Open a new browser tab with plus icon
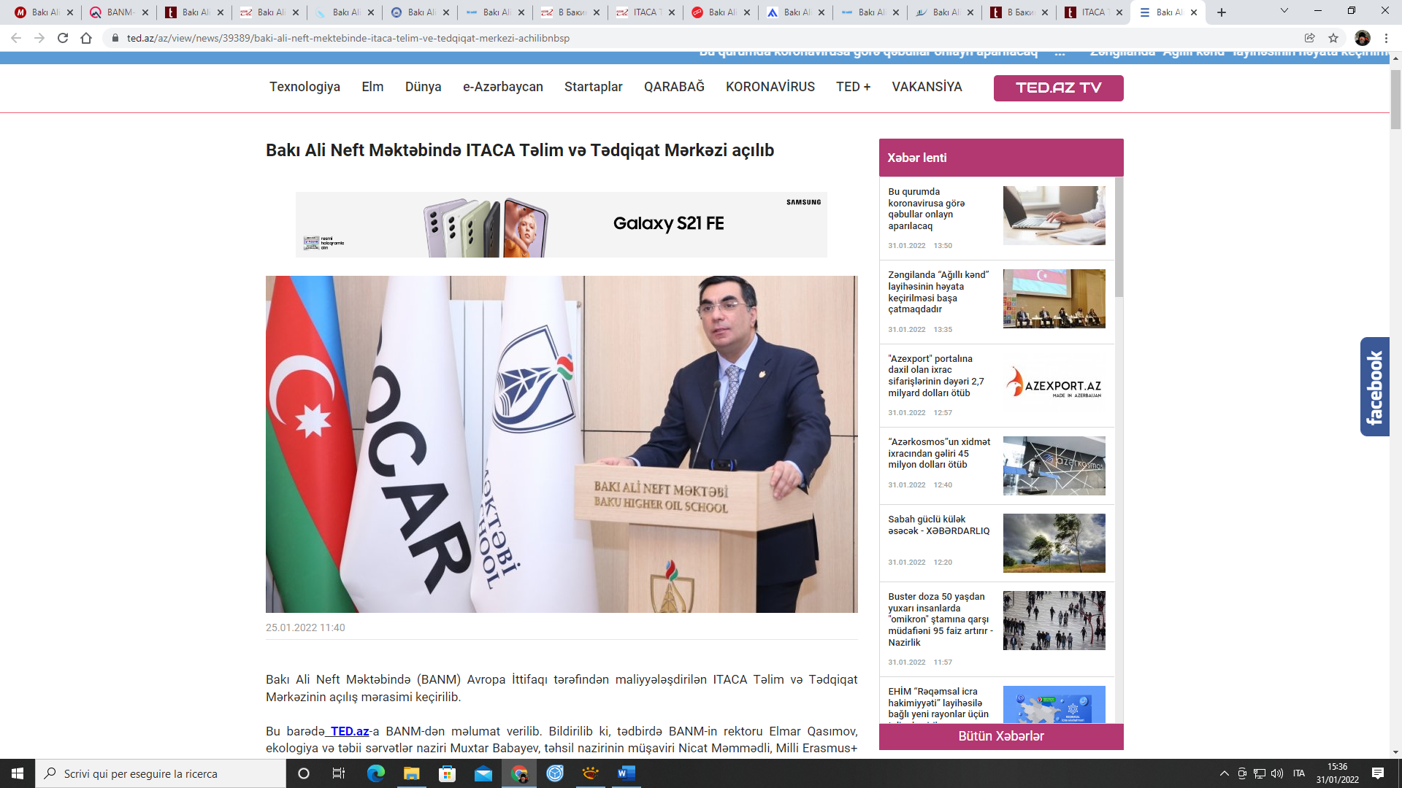The image size is (1402, 788). 1222,12
